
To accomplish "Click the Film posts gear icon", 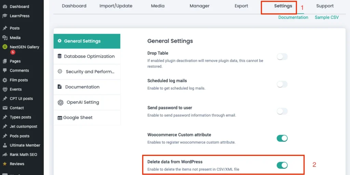I will tap(5, 80).
